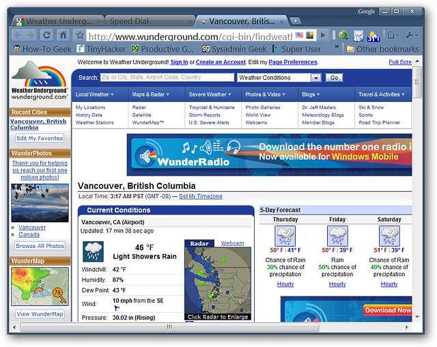
Task: Expand the Travel & Activities menu
Action: point(381,94)
